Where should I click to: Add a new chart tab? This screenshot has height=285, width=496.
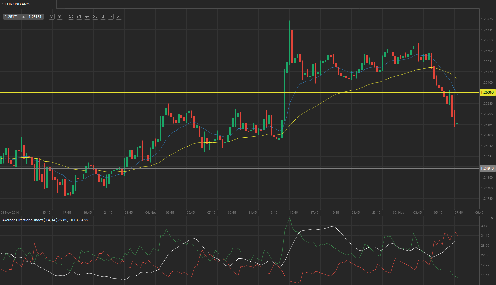tap(61, 4)
